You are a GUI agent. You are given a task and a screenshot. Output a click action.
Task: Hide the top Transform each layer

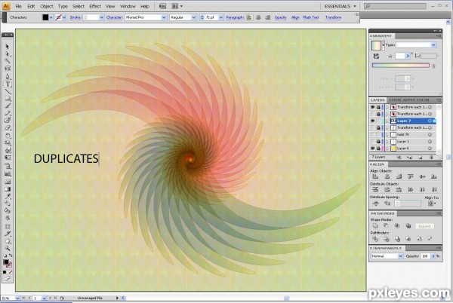(373, 107)
